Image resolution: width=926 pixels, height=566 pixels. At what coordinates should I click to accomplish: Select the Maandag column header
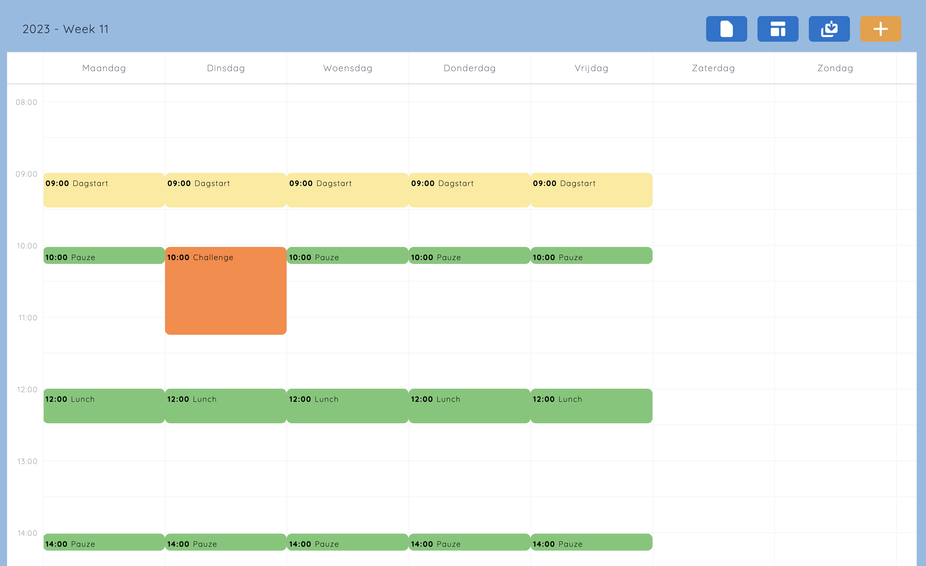click(x=104, y=68)
